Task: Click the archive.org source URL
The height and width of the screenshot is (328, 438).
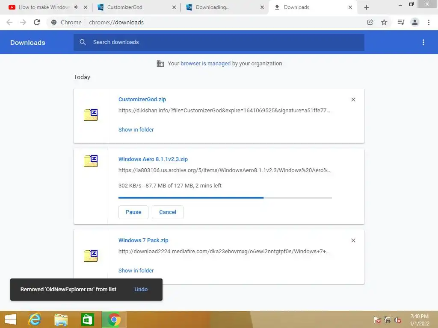Action: pyautogui.click(x=225, y=170)
